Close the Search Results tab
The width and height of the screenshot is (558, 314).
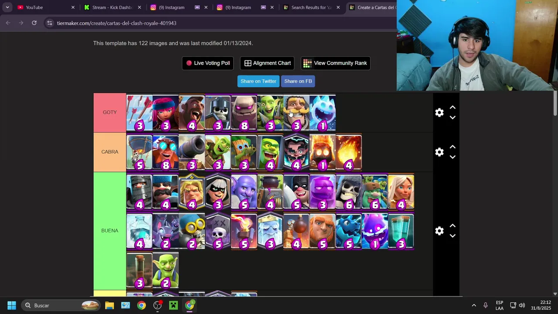(x=338, y=7)
